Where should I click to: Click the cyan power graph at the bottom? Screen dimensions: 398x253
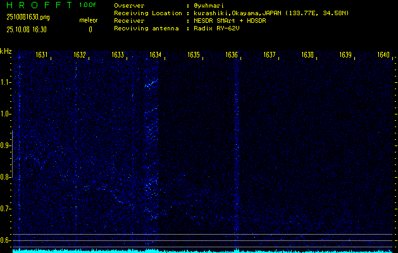[204, 251]
